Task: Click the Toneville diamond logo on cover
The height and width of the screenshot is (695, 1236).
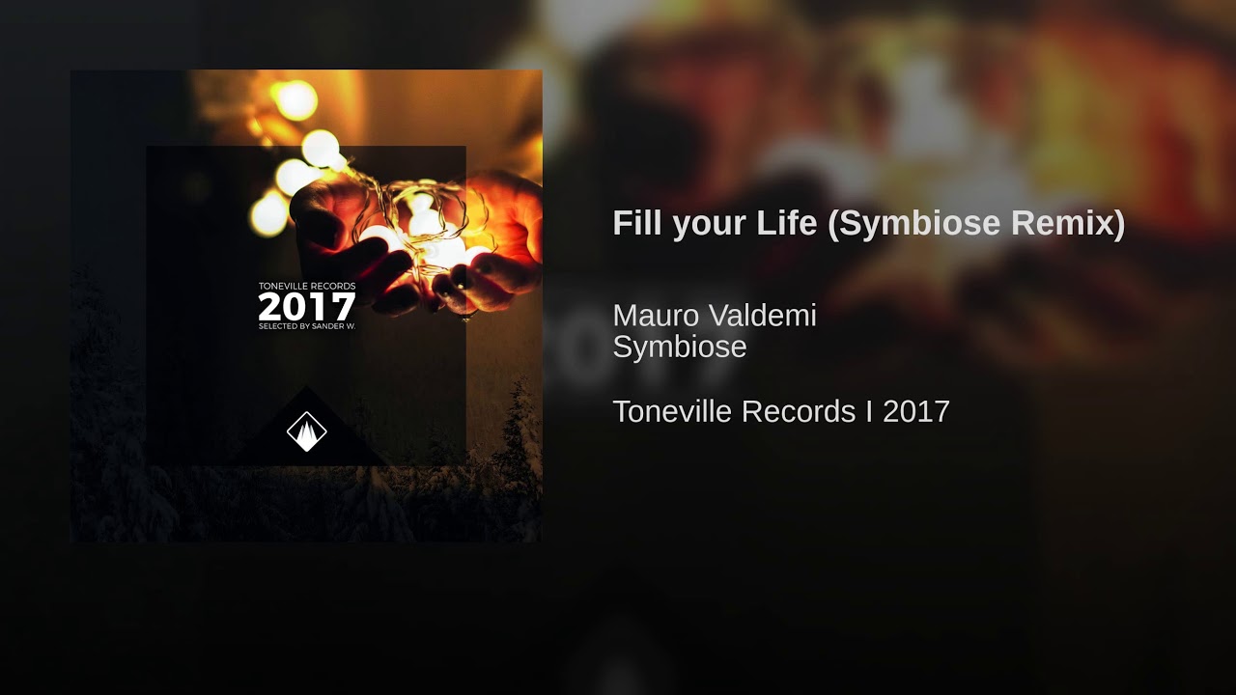Action: tap(307, 431)
